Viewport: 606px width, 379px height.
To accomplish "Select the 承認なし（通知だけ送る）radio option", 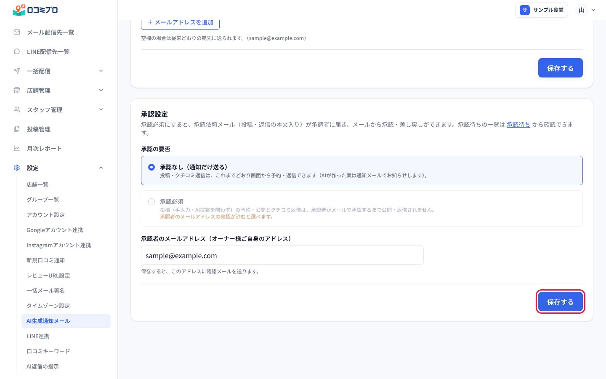I will 151,167.
